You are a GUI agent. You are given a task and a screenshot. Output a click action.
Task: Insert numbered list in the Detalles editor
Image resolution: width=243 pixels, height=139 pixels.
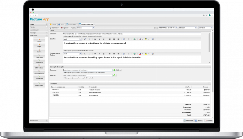click(x=124, y=39)
